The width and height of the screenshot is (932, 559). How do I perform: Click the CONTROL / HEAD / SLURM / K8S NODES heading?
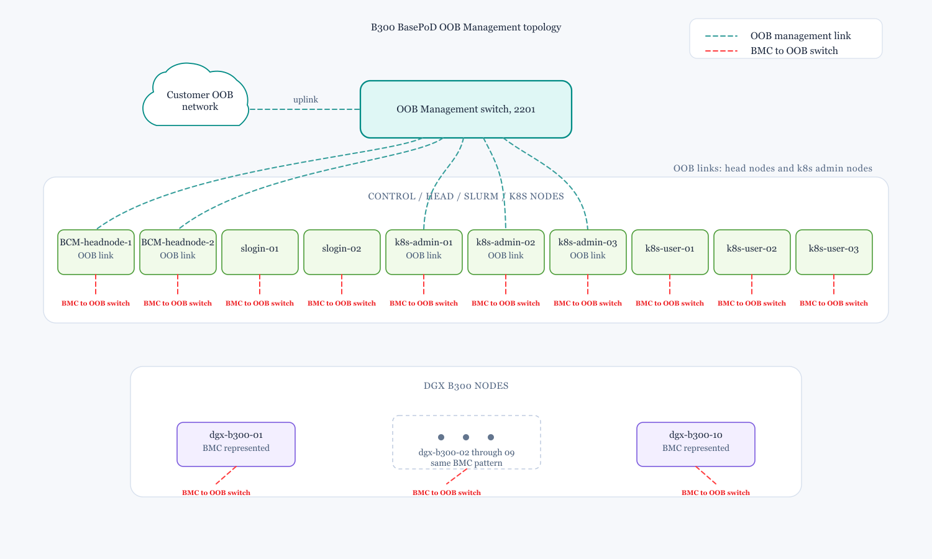466,196
